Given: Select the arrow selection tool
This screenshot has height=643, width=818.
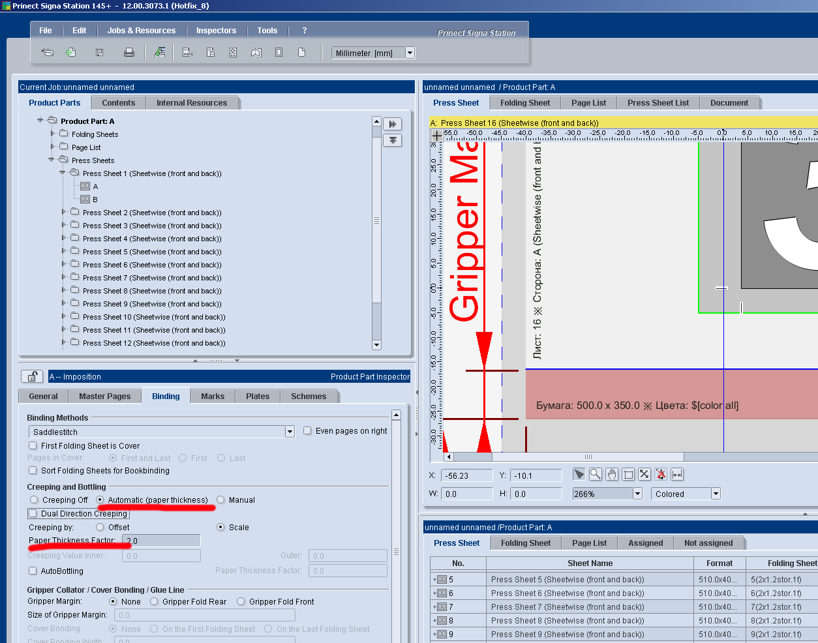Looking at the screenshot, I should (579, 475).
